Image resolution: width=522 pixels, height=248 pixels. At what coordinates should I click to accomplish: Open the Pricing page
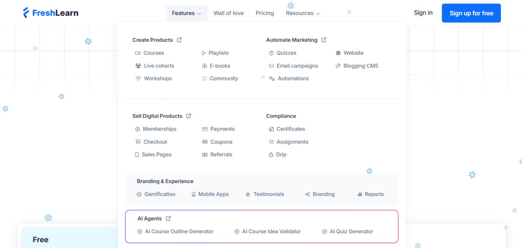pos(265,13)
